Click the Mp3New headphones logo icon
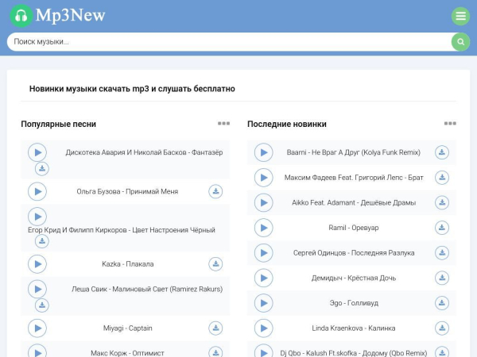This screenshot has width=477, height=357. point(22,16)
